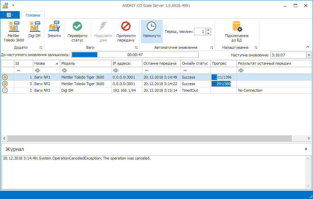This screenshot has width=313, height=199.
Task: Sort by the Модель column header
Action: click(x=86, y=63)
